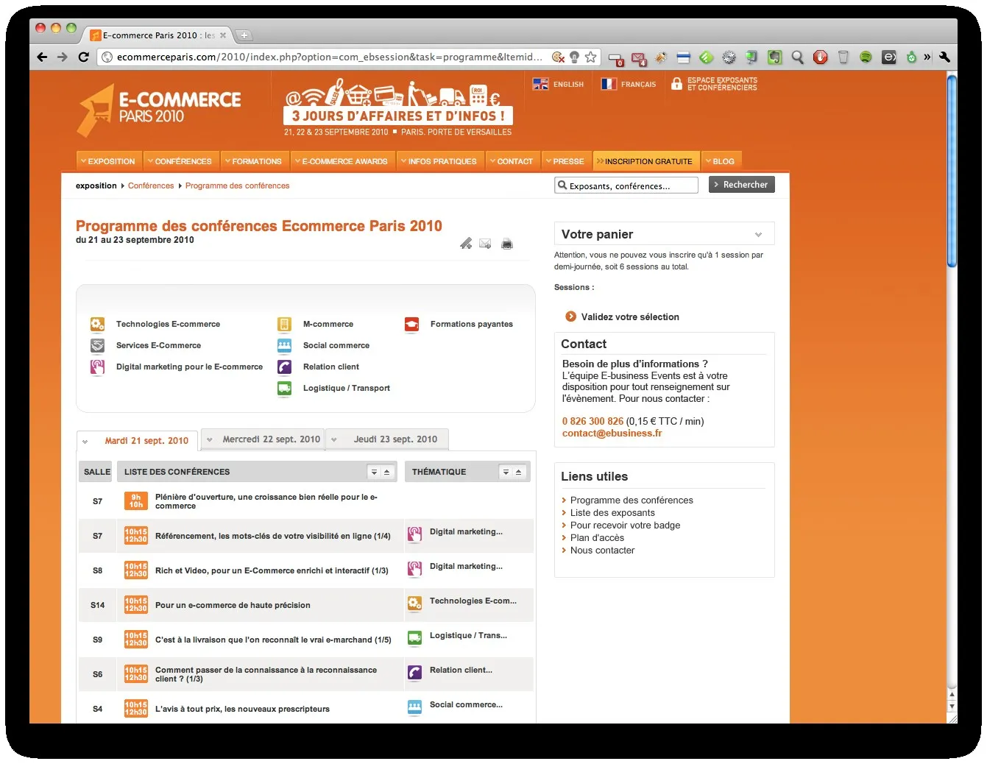Switch site language to English flag

540,84
